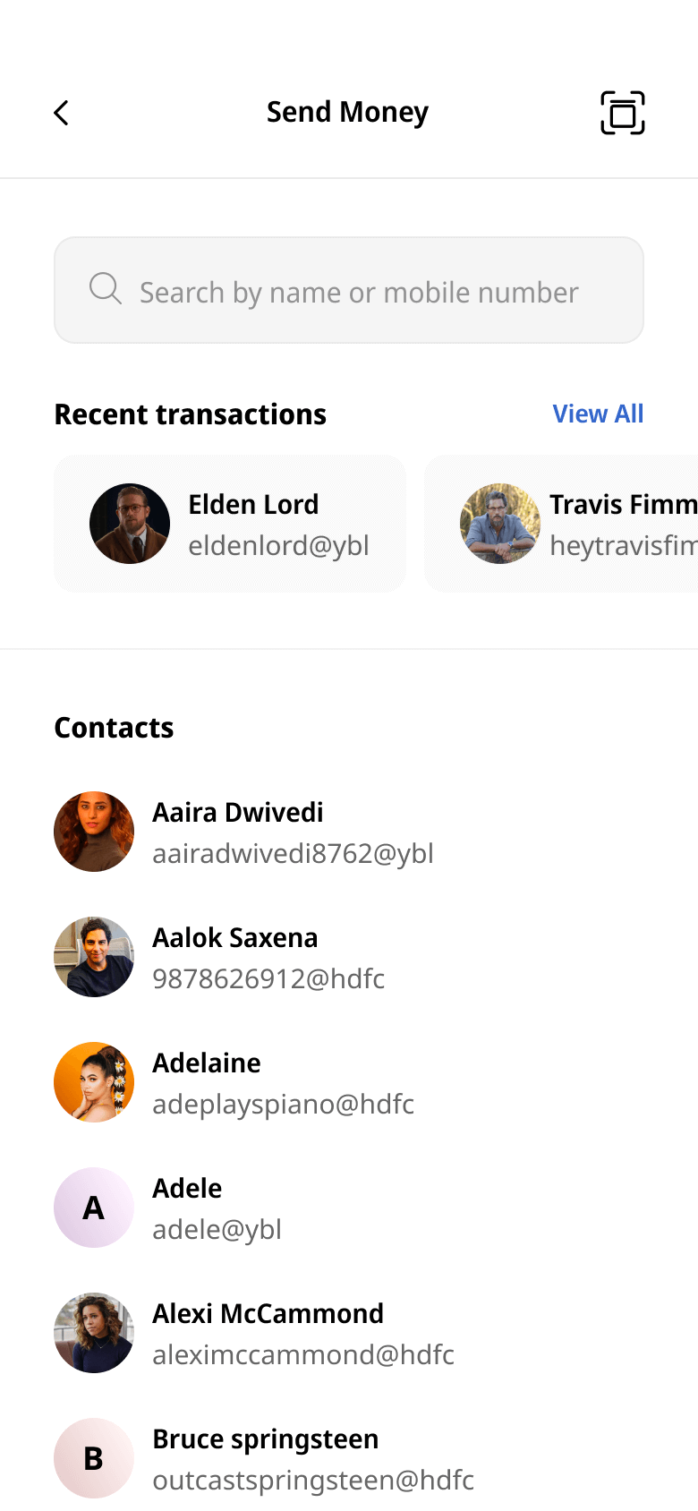Screen dimensions: 698x1511
Task: Tap Alexi McCammond's avatar
Action: (x=94, y=1333)
